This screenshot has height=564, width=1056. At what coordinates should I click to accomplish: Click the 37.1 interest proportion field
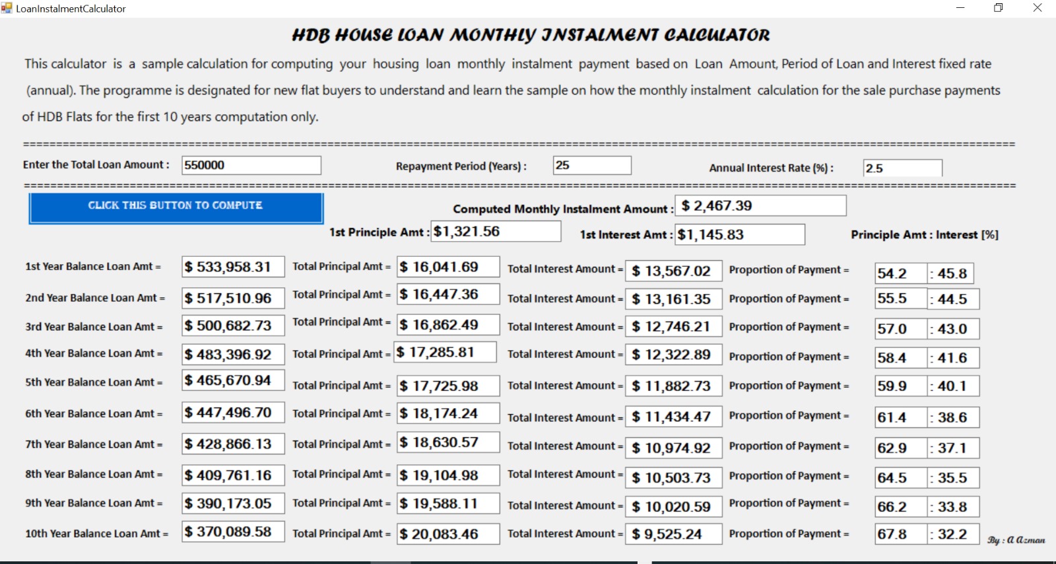[953, 448]
